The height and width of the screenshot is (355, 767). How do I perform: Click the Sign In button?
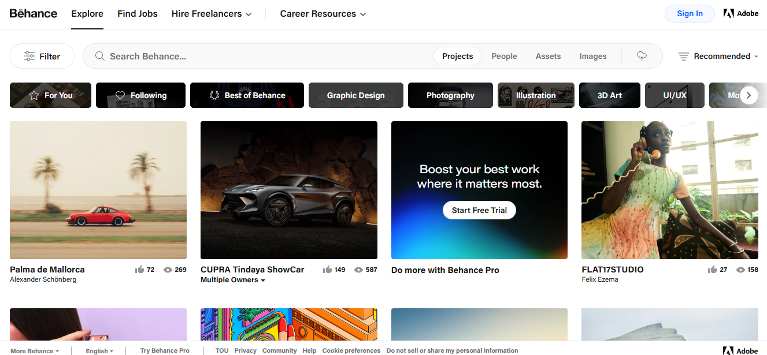pyautogui.click(x=690, y=14)
